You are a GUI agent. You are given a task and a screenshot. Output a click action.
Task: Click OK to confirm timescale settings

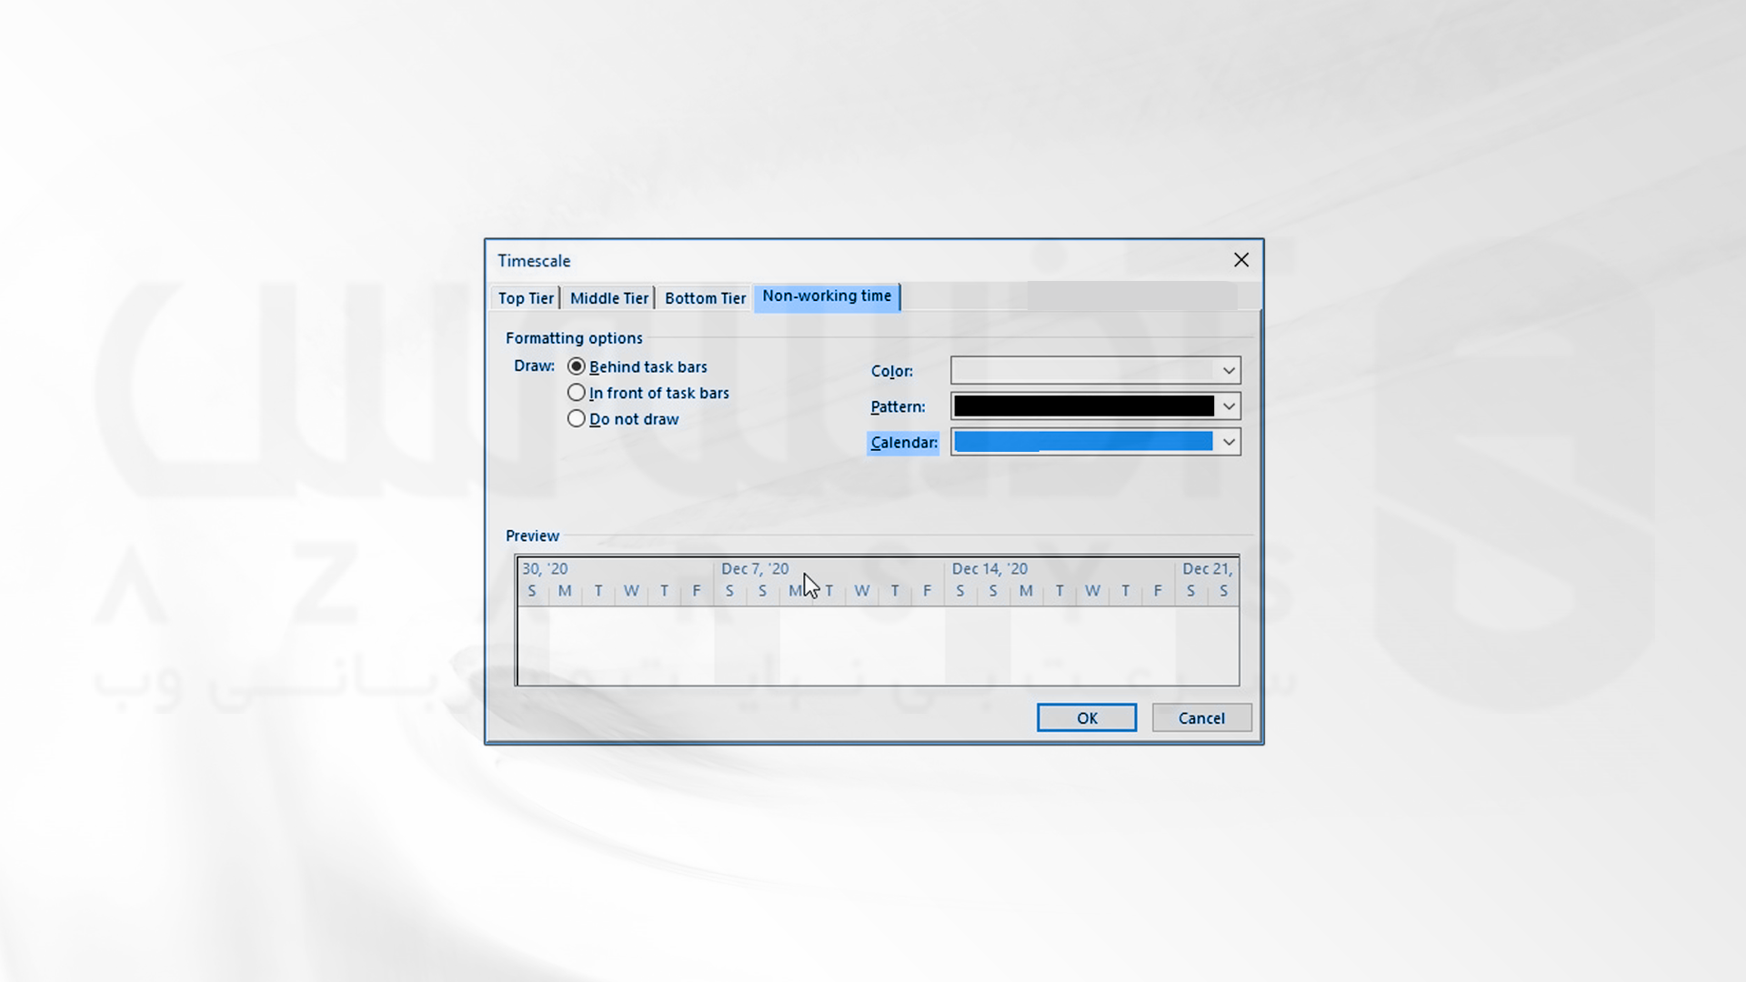(x=1087, y=717)
